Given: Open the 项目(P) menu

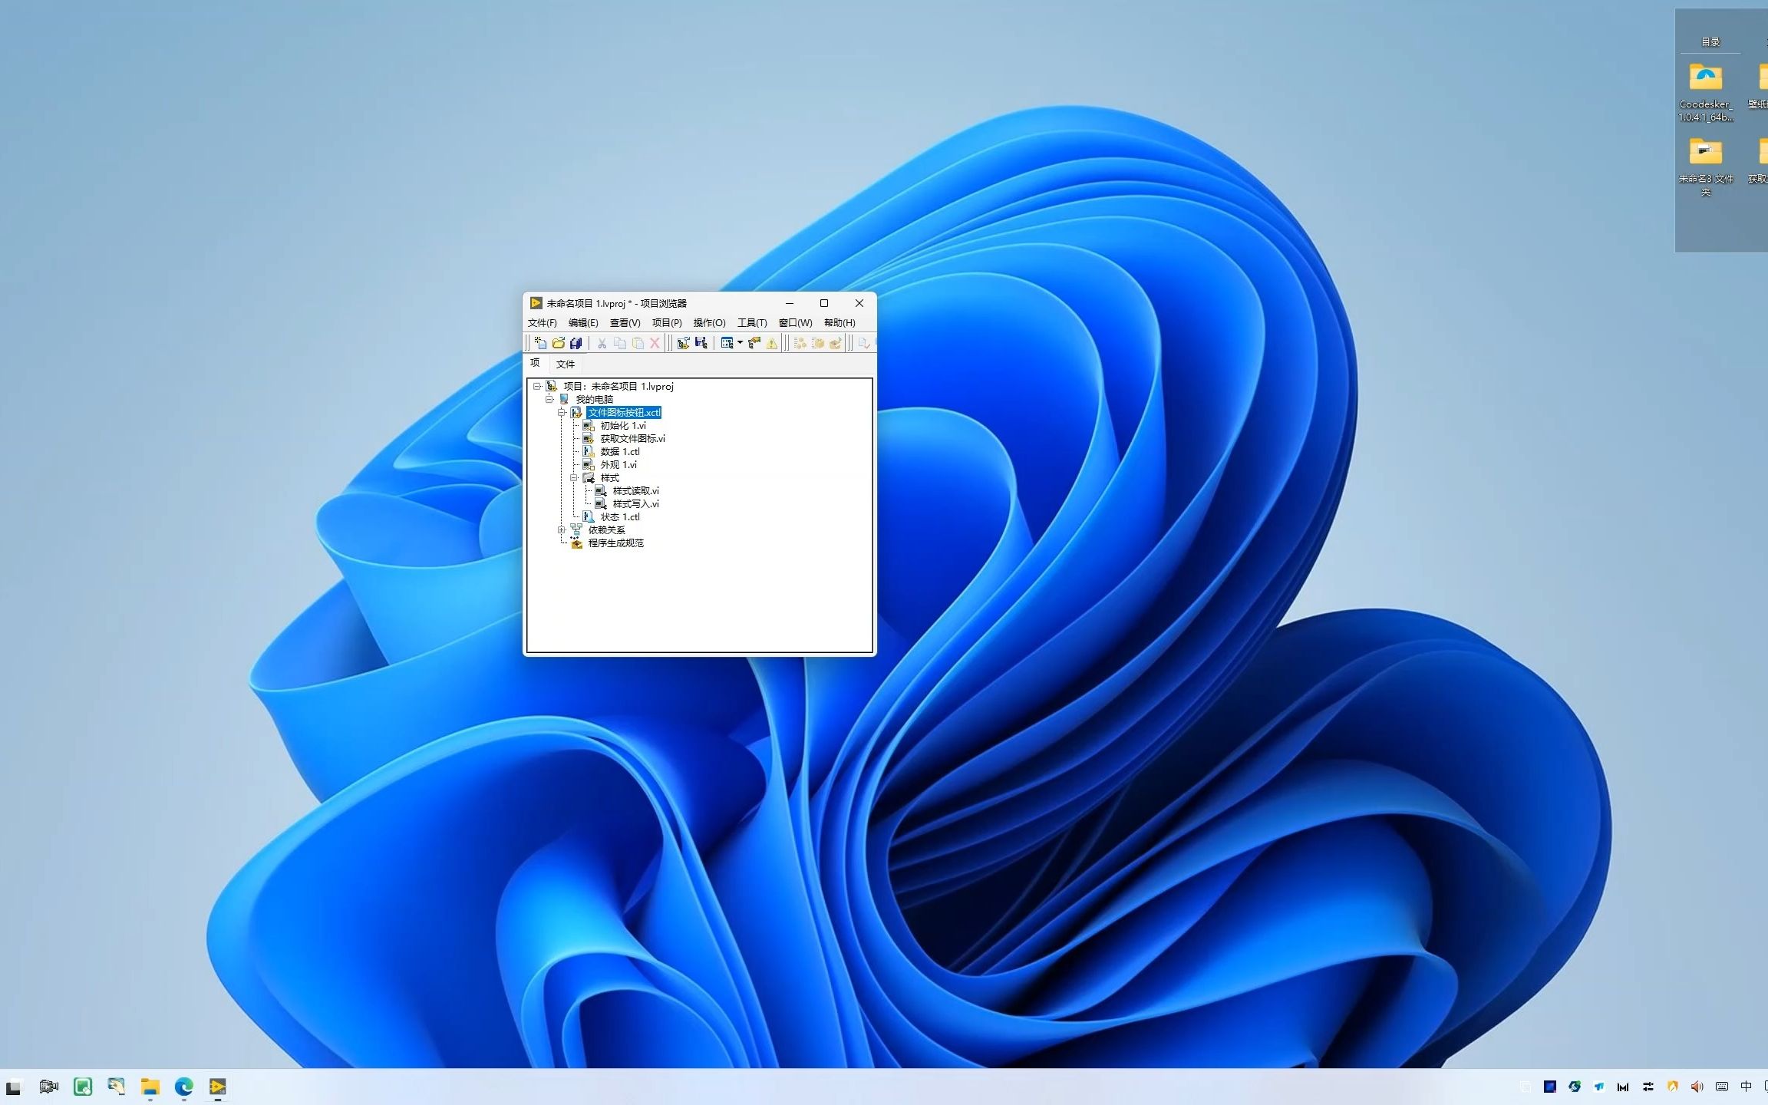Looking at the screenshot, I should pos(666,323).
